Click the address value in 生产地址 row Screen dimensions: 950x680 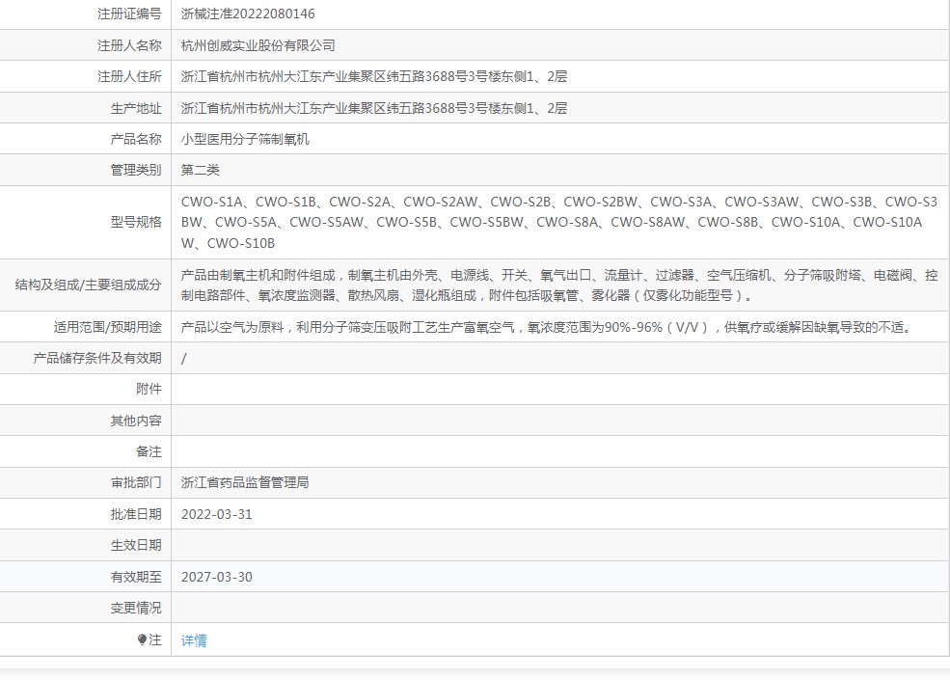click(374, 108)
